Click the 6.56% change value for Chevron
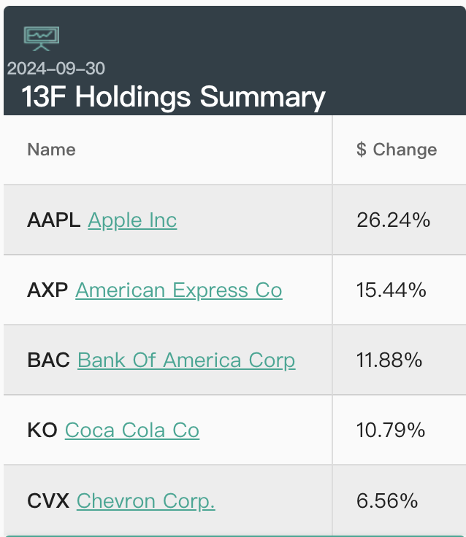466x537 pixels. tap(387, 501)
